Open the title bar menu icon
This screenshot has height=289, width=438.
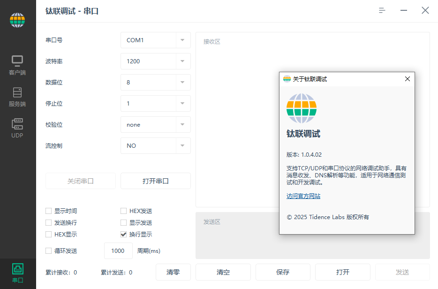382,11
